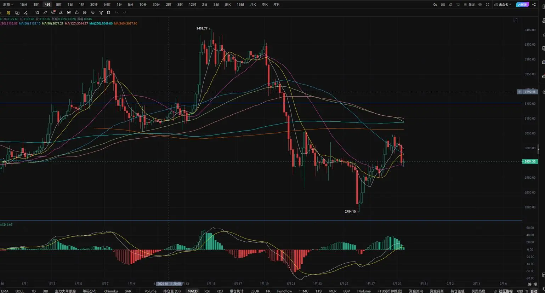Enable the Fundflow sub-indicator

pyautogui.click(x=284, y=291)
